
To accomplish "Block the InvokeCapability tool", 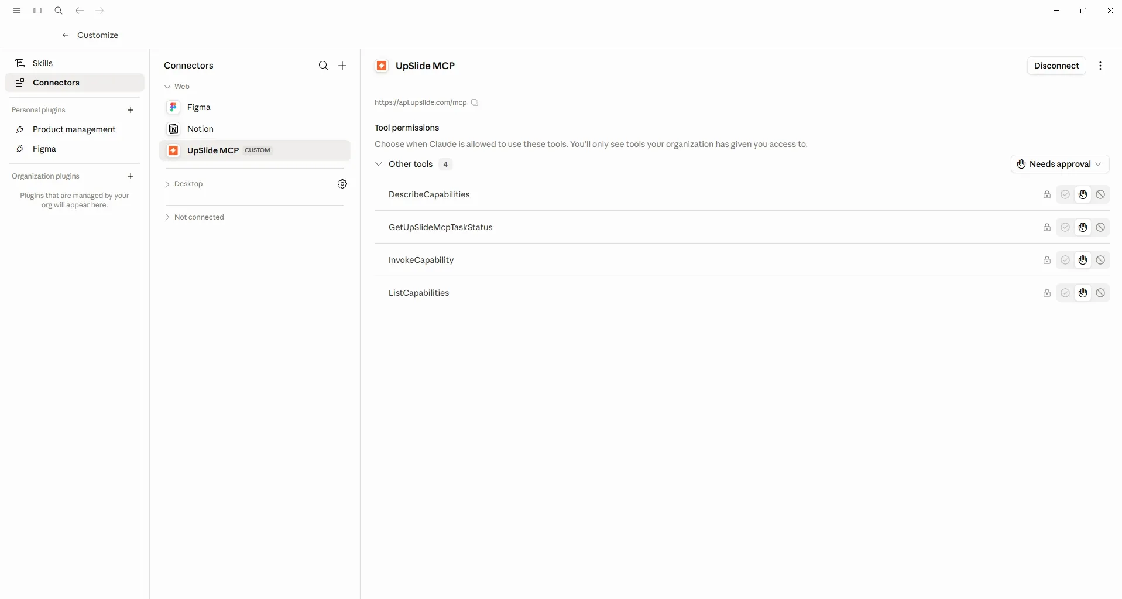I will 1100,260.
